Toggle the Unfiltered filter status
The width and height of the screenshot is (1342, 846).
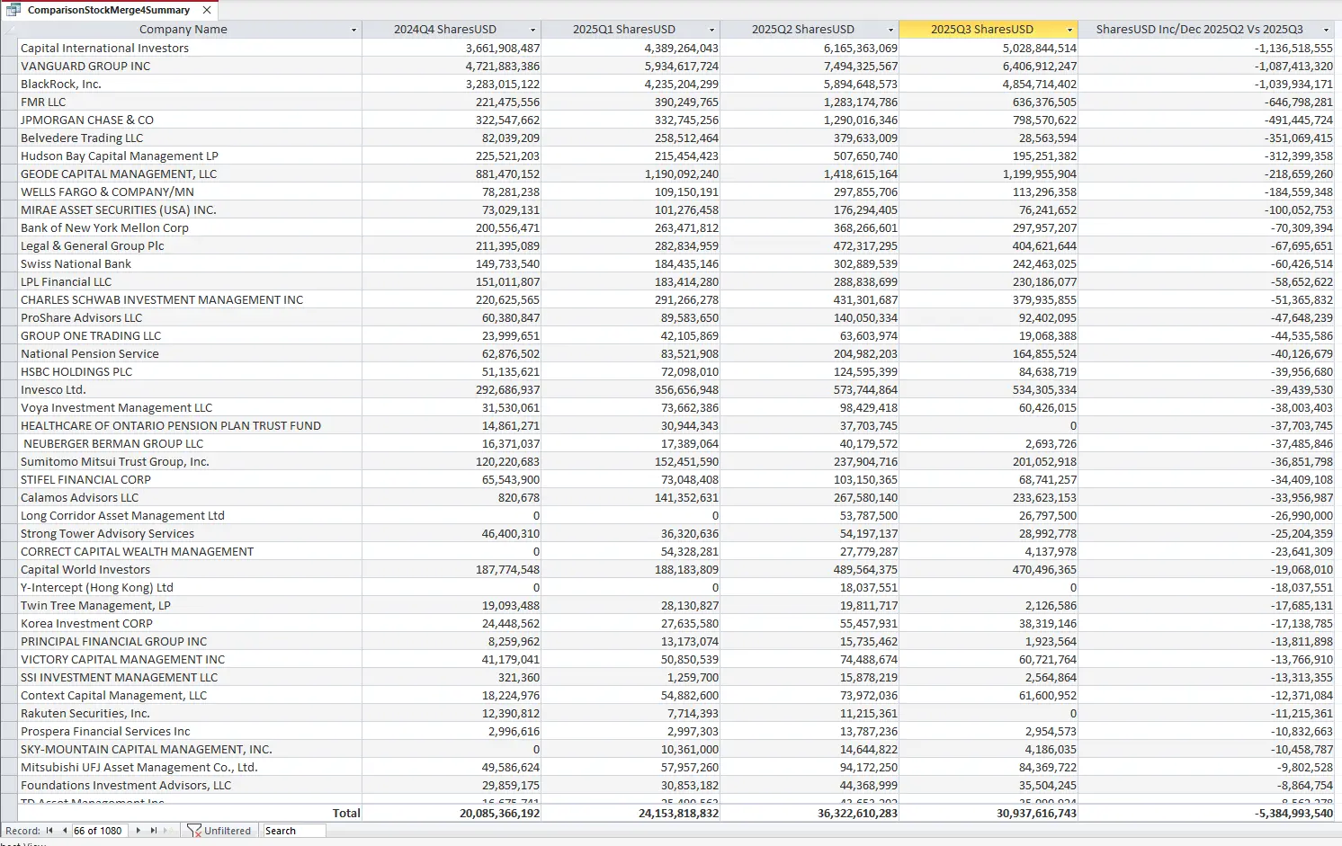(x=228, y=830)
